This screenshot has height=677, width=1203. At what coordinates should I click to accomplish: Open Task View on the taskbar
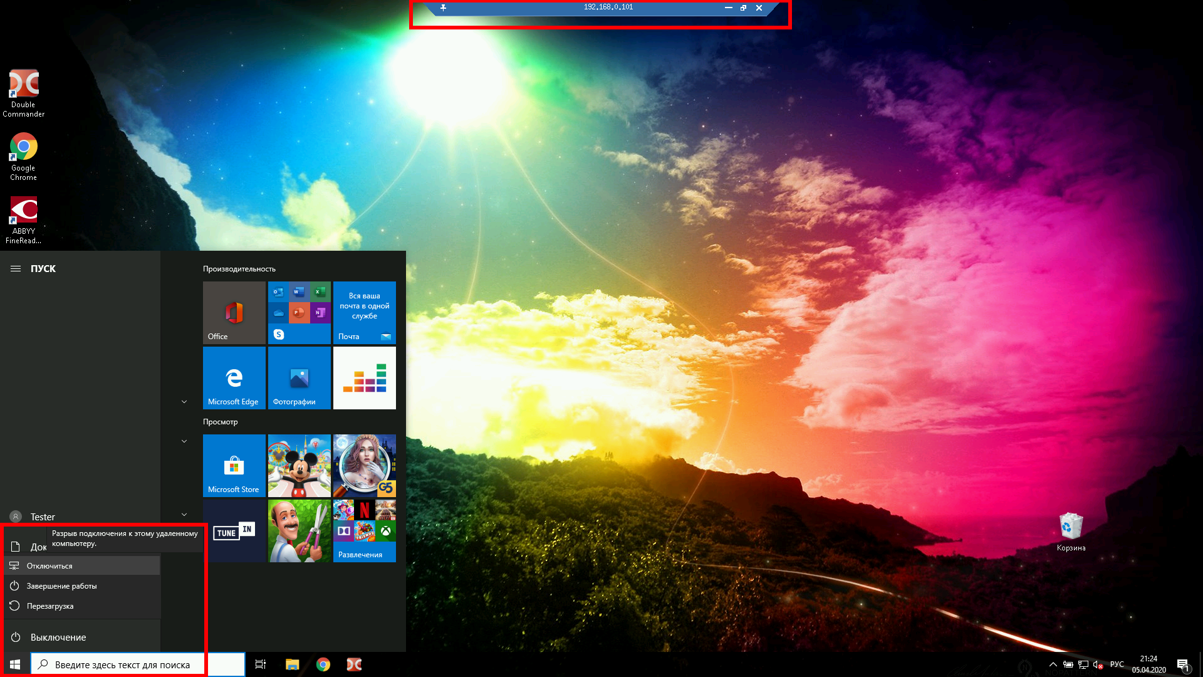point(261,664)
